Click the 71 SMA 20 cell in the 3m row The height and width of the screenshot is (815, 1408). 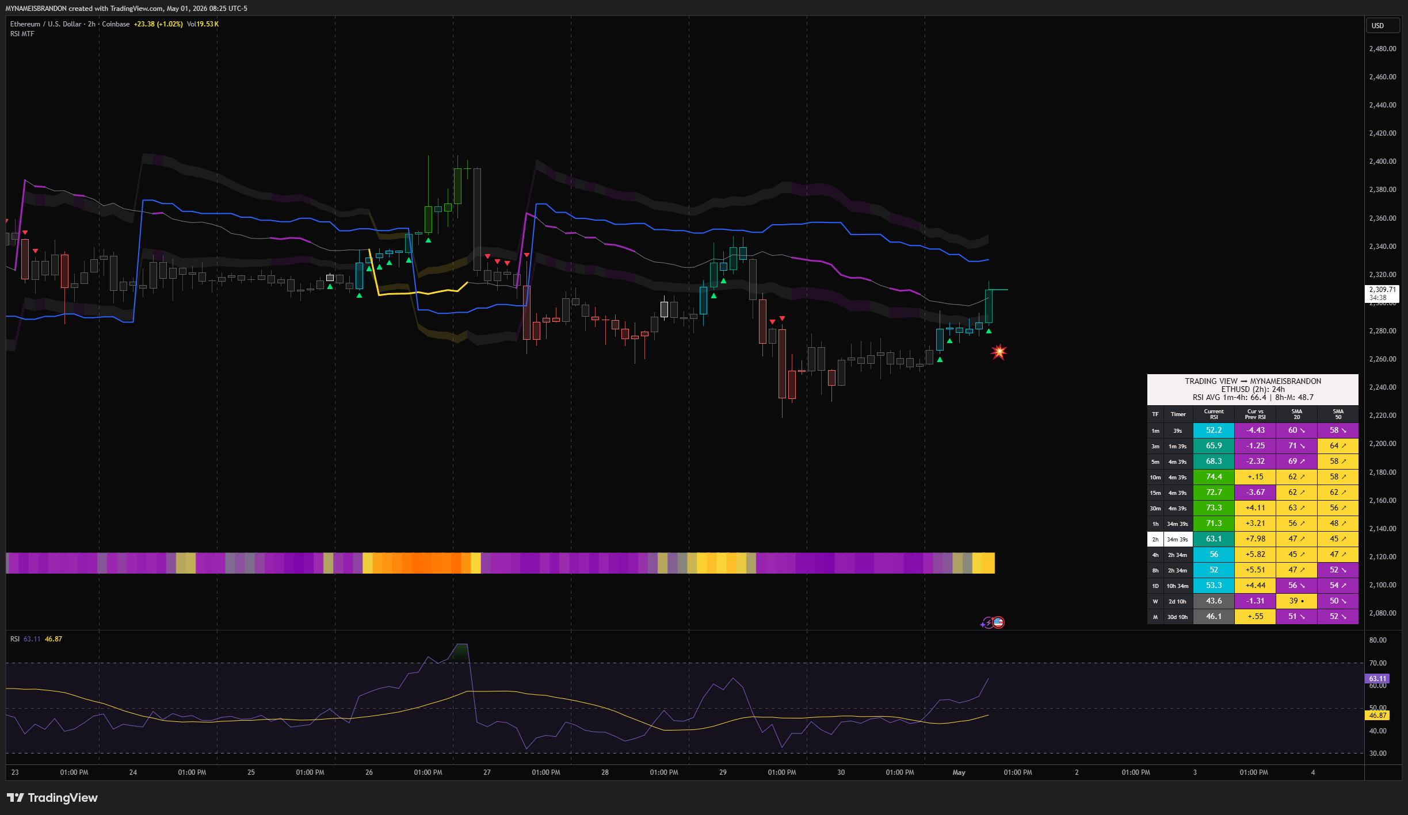(1296, 446)
